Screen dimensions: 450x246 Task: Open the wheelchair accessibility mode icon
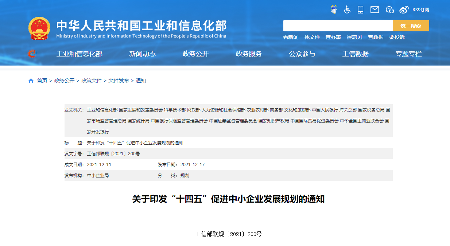347,9
